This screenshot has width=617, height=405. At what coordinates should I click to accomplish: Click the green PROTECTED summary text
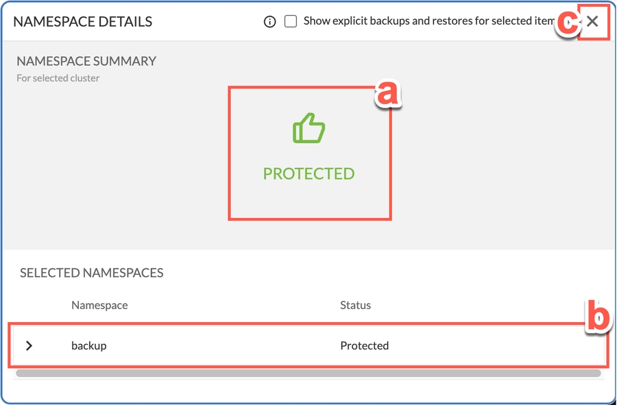click(309, 174)
